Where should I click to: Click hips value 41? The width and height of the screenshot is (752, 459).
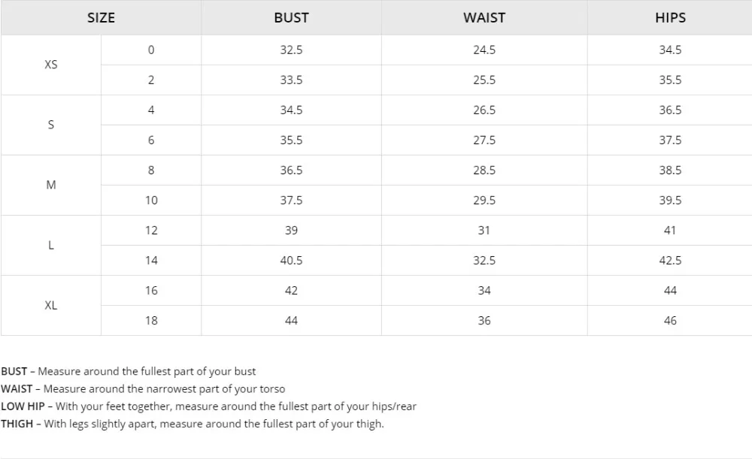click(x=670, y=231)
